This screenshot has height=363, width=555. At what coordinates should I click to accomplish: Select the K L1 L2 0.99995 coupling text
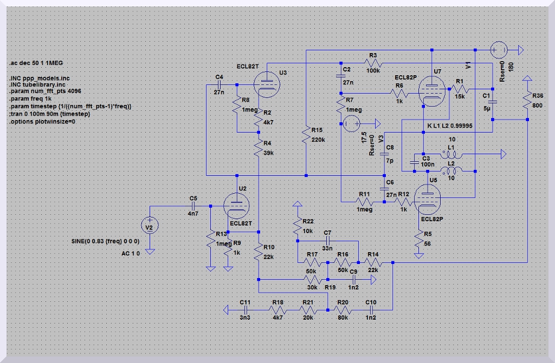click(449, 126)
